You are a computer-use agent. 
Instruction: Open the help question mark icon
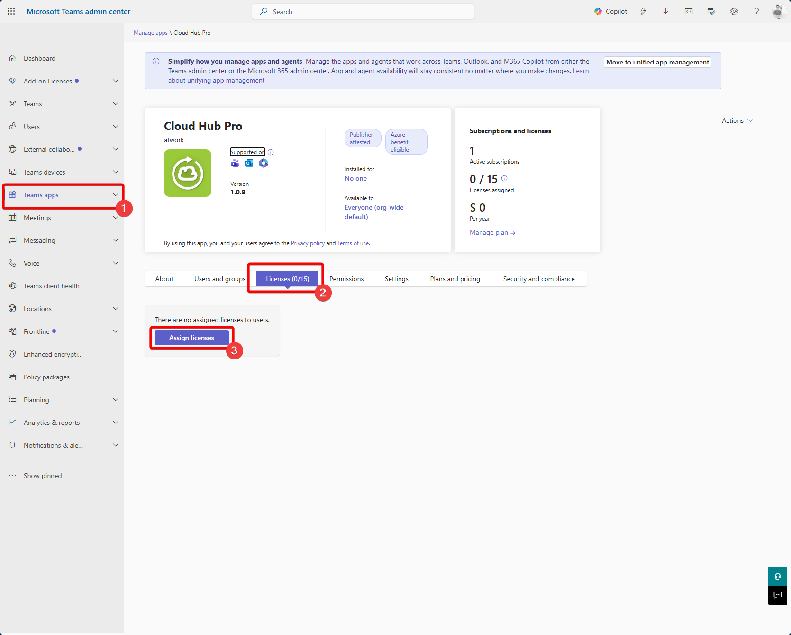[756, 11]
